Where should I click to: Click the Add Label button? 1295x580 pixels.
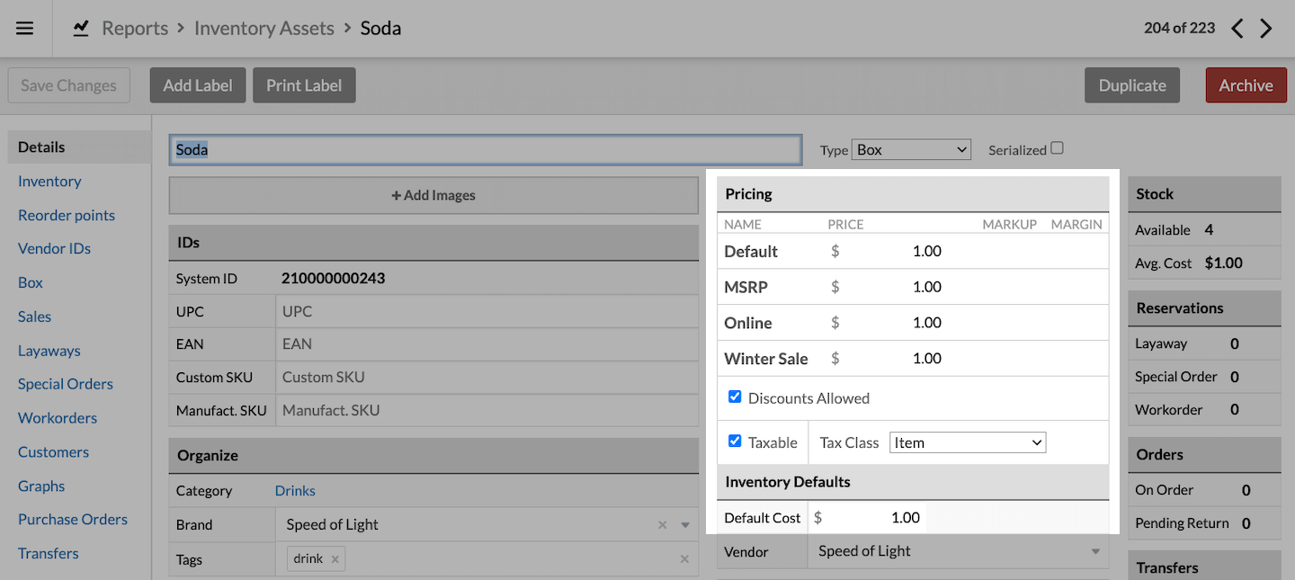(x=198, y=85)
